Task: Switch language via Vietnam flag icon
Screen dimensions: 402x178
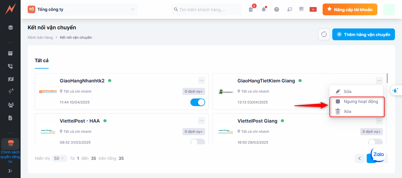Action: point(313,9)
